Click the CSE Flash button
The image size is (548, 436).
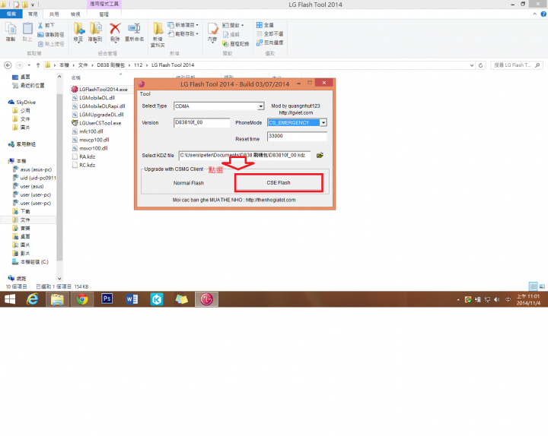coord(279,183)
